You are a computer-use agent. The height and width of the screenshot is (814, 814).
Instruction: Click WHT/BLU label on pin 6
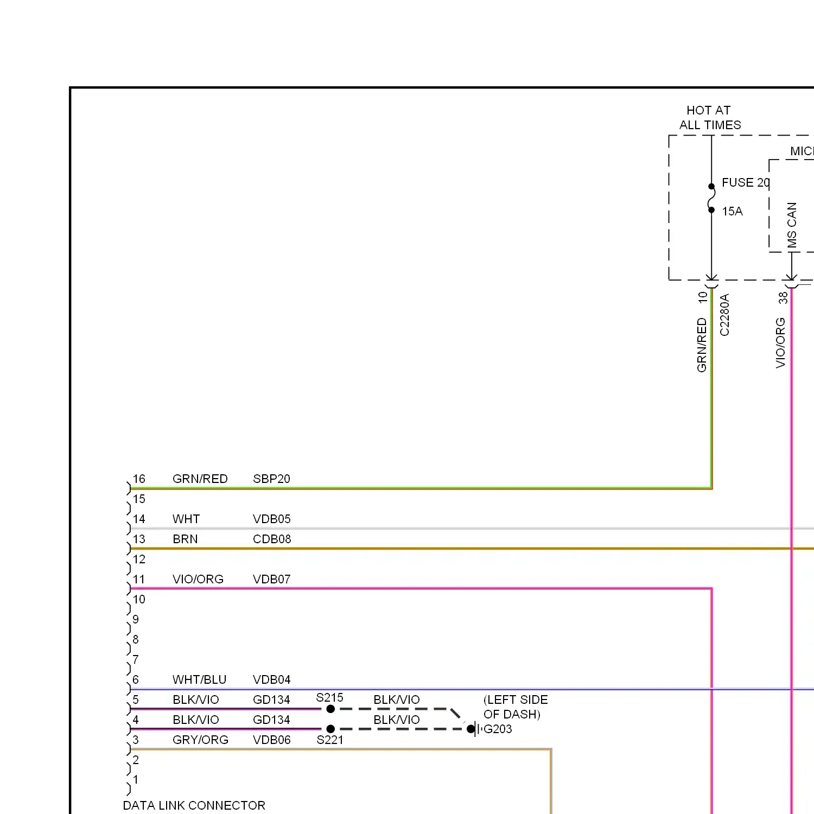[x=199, y=680]
